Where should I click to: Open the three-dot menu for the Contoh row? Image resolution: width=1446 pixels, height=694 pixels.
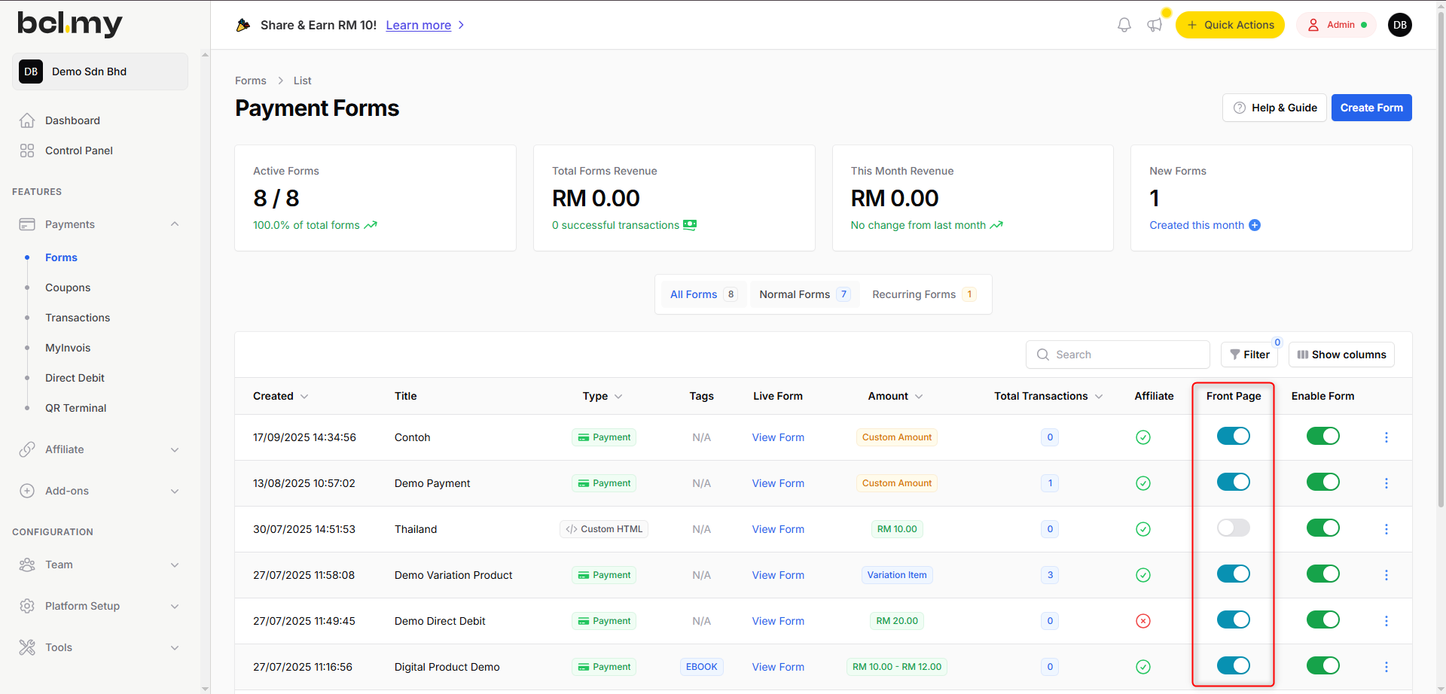(1387, 437)
